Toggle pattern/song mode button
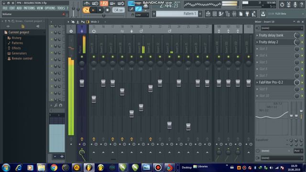This screenshot has height=172, width=306. [86, 10]
